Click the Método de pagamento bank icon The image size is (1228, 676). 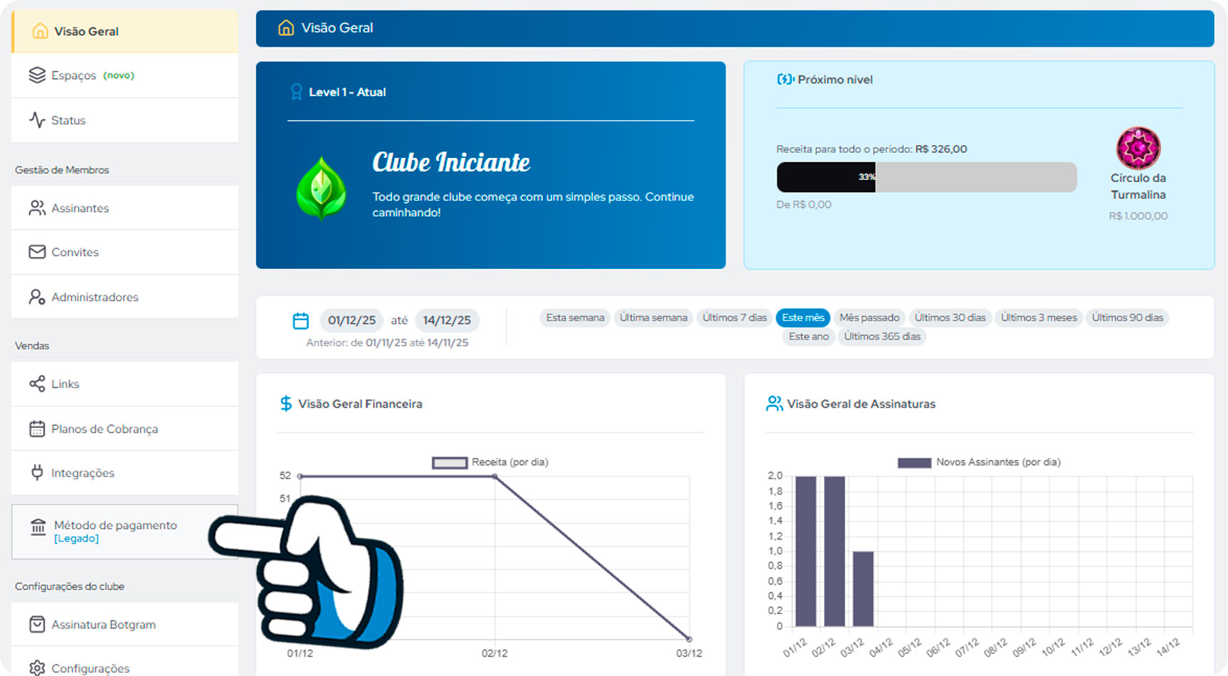click(x=38, y=527)
